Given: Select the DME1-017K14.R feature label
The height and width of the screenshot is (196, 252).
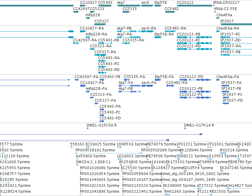Looking at the screenshot, I should 199,125.
